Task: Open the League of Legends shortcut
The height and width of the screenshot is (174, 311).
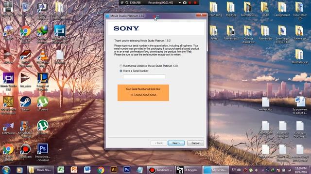Action: pos(43,82)
